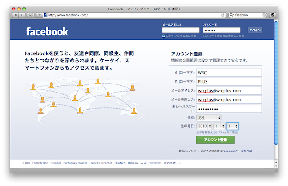Select Português (Brasil) language link
This screenshot has width=288, height=186.
[75, 163]
